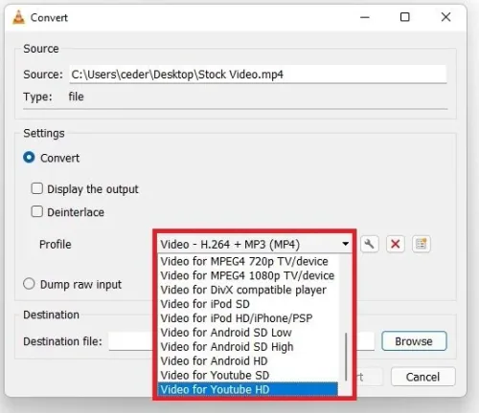
Task: Click the Cancel button
Action: tap(422, 377)
